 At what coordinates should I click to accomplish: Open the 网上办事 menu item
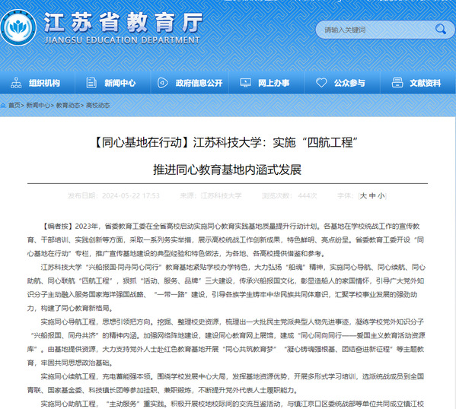(x=273, y=83)
